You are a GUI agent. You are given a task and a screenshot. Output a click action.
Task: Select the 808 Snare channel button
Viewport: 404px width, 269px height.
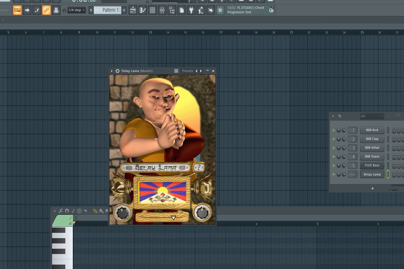372,156
